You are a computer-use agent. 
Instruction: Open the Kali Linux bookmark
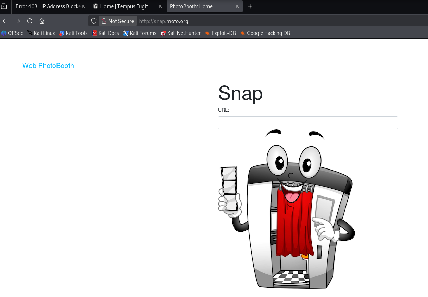point(41,33)
